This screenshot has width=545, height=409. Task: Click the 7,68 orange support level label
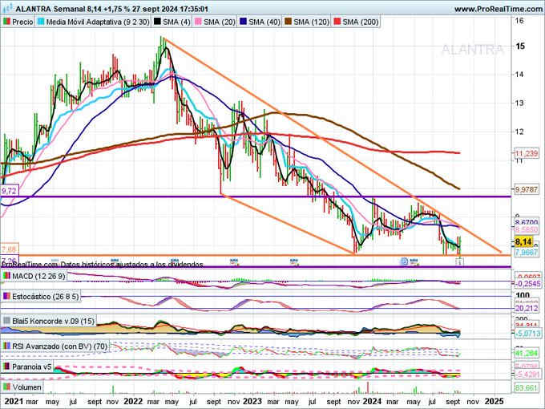point(9,249)
